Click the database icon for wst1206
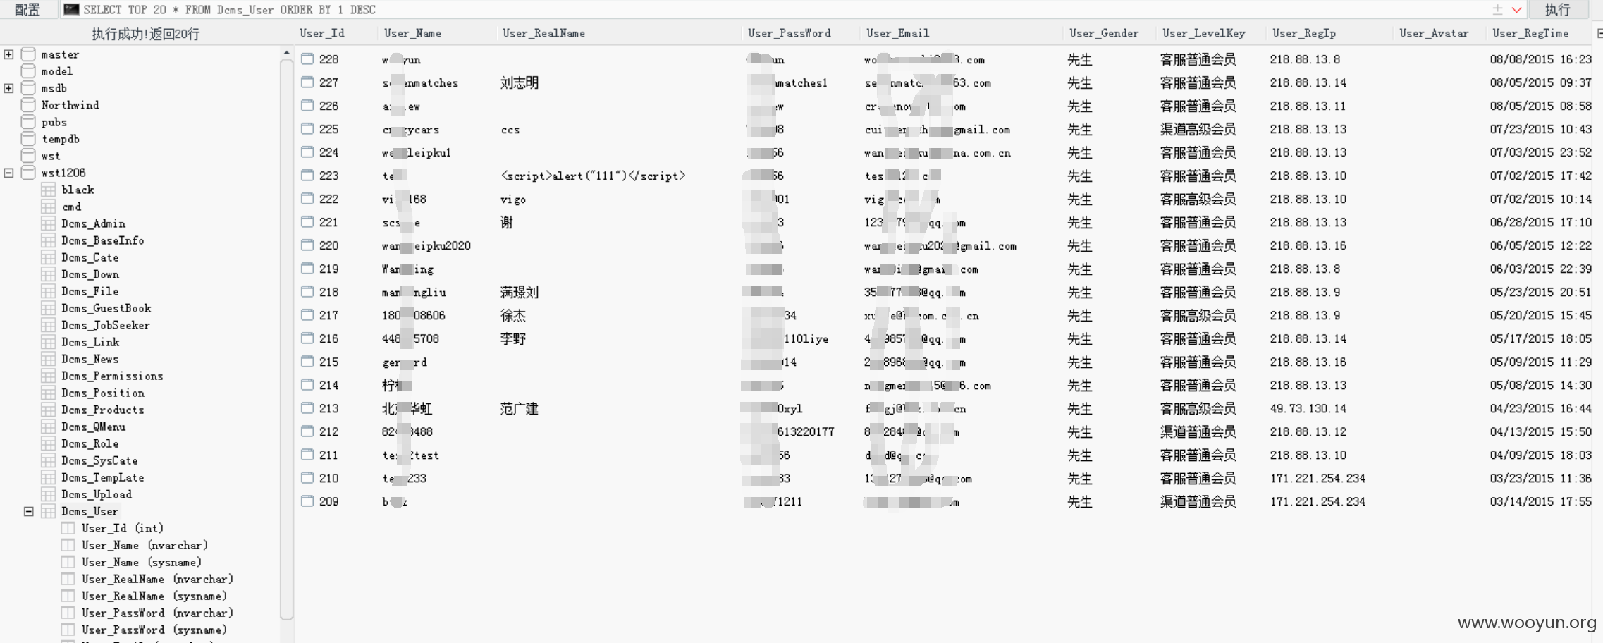The height and width of the screenshot is (643, 1603). point(28,173)
